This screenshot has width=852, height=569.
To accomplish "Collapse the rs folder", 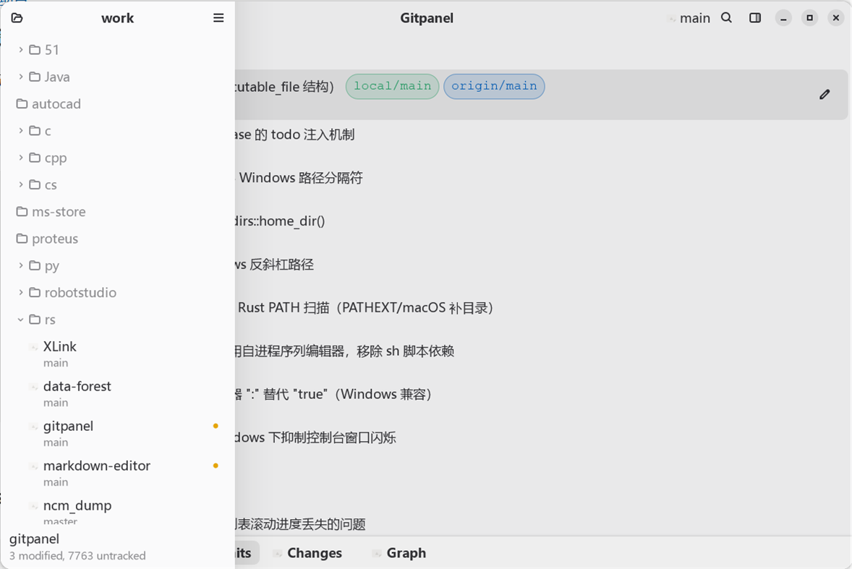I will 21,320.
